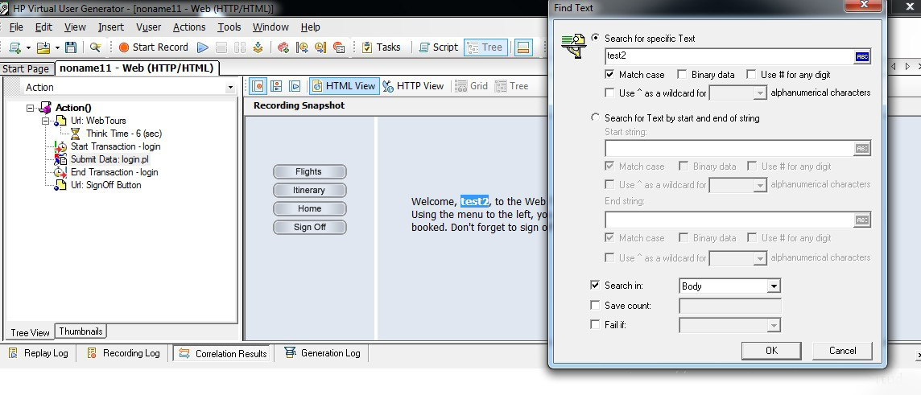Image resolution: width=921 pixels, height=395 pixels.
Task: Open the first wildcard characters dropdown
Action: [x=761, y=93]
